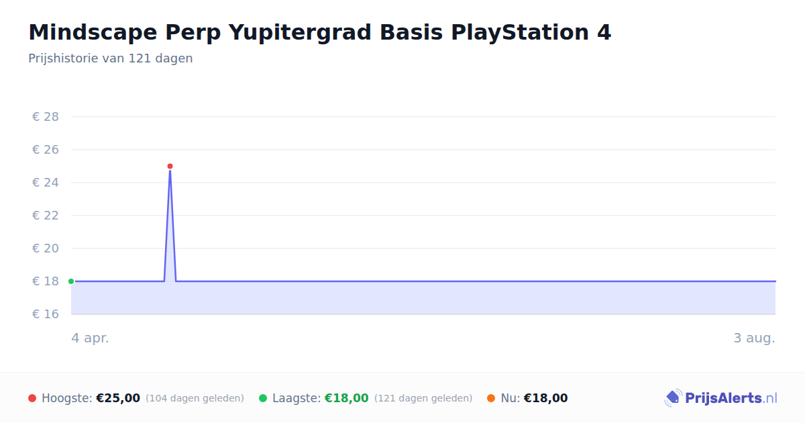Screen dimensions: 805x423
Task: Click the orange dot beside Nu label
Action: click(491, 398)
